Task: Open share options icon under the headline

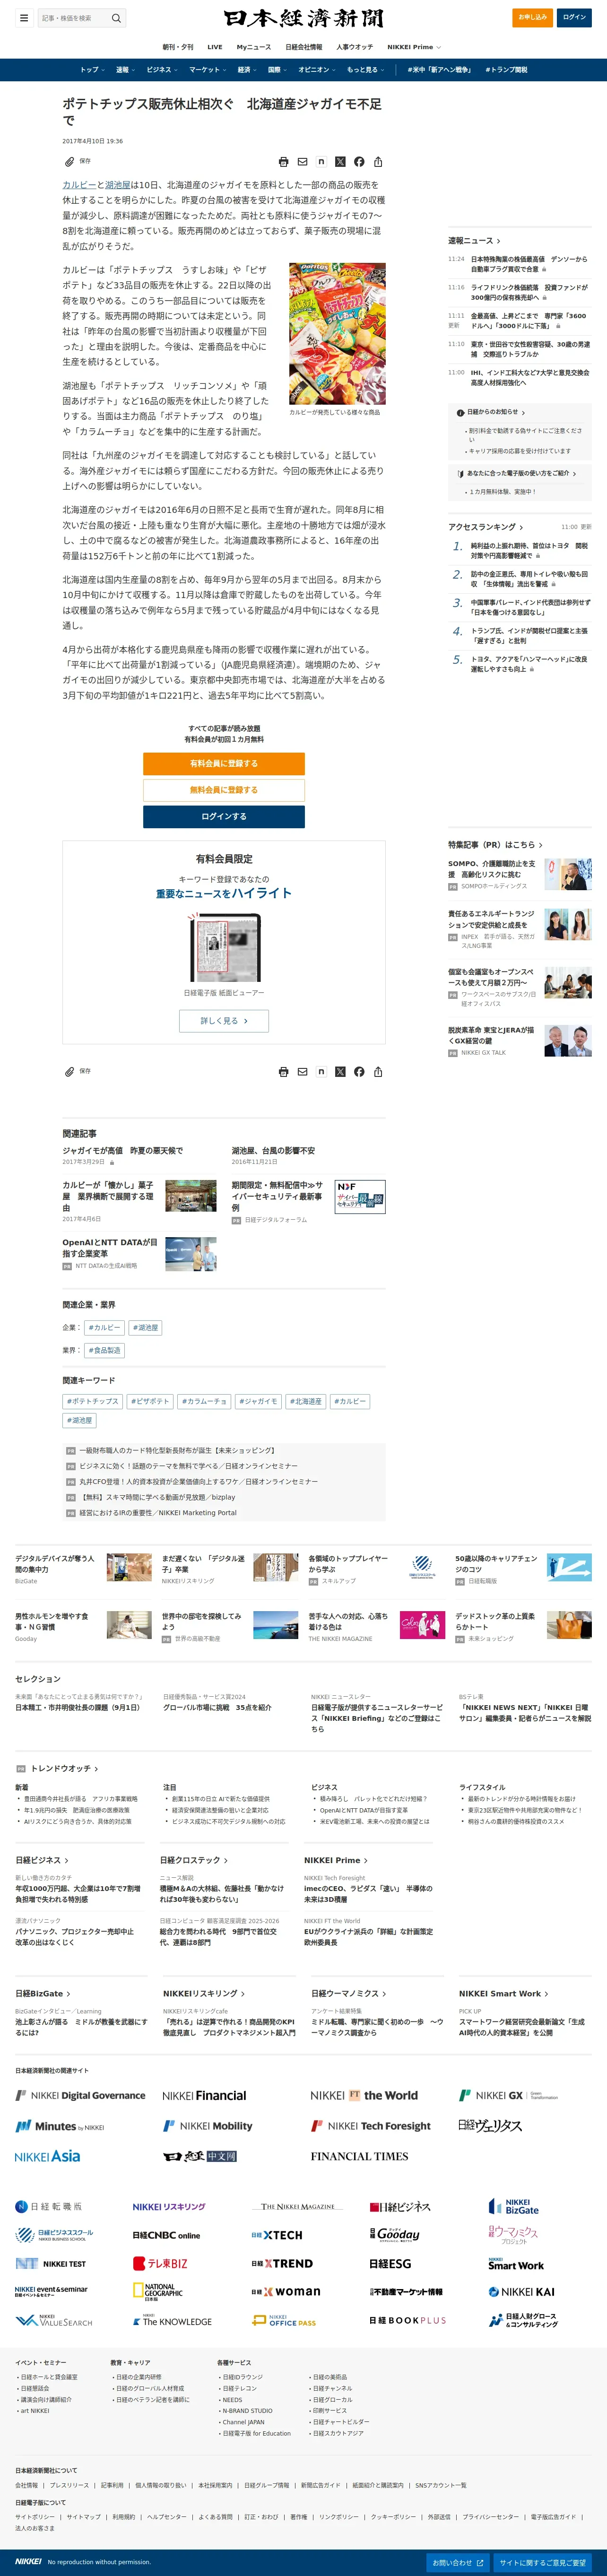Action: click(x=378, y=162)
